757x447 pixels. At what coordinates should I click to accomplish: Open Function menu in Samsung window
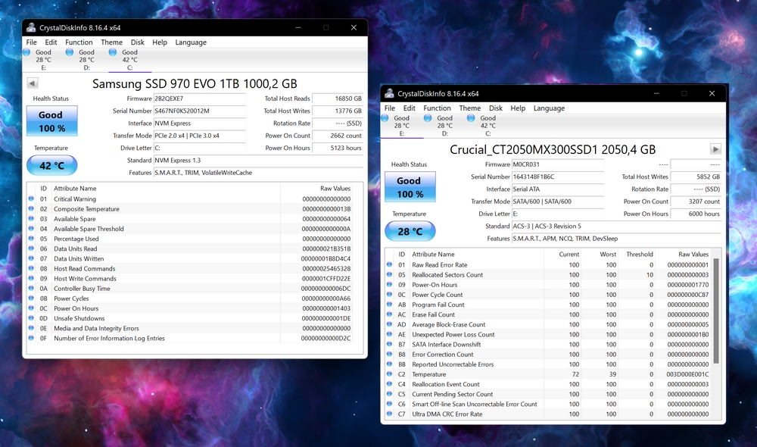pyautogui.click(x=79, y=42)
